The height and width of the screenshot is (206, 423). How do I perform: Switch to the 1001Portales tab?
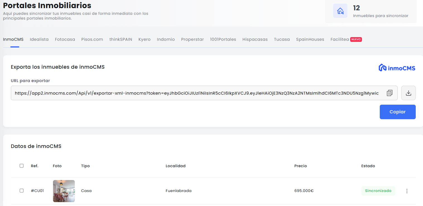click(223, 39)
